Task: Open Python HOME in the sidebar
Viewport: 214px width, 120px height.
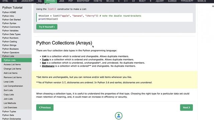Action: pyautogui.click(x=9, y=12)
